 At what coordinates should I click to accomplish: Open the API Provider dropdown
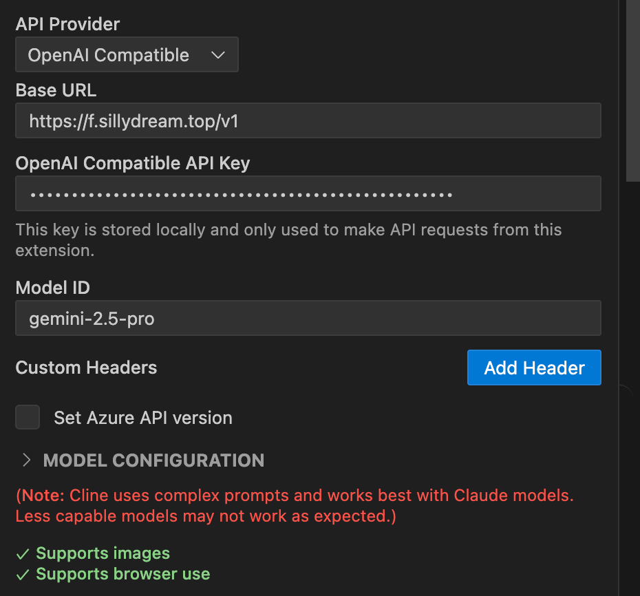click(127, 55)
